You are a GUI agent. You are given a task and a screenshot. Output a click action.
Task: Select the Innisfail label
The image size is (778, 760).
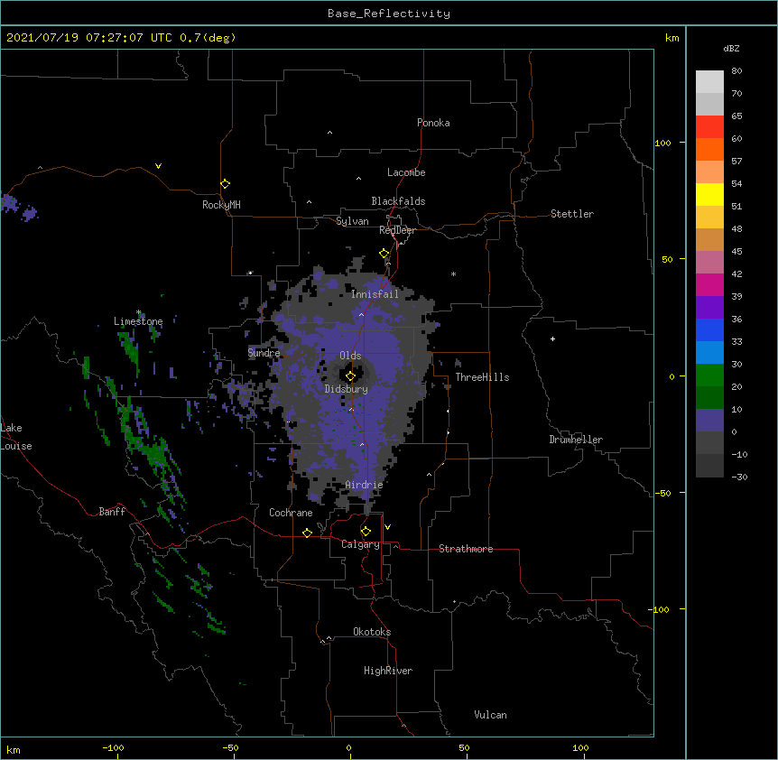point(375,294)
